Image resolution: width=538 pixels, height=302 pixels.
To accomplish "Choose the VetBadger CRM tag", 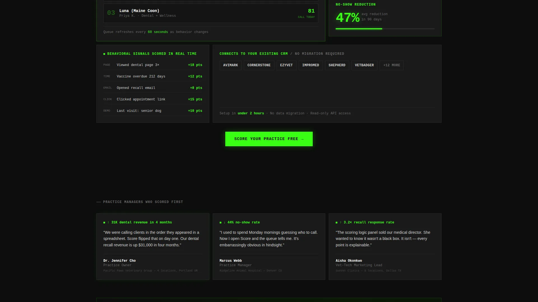I will 364,65.
